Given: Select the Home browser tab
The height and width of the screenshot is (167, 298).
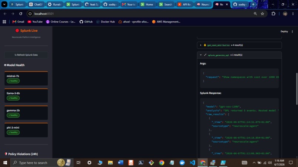Looking at the screenshot, I should [x=147, y=4].
